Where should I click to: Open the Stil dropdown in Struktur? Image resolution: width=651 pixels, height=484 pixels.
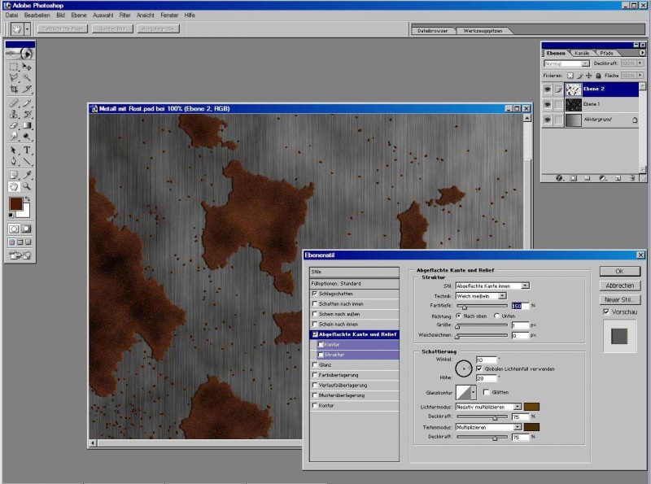tap(525, 286)
